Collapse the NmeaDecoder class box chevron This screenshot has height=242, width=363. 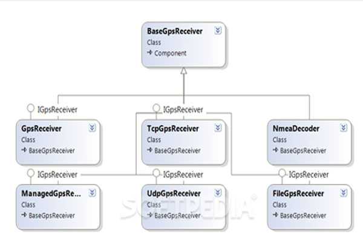pyautogui.click(x=343, y=128)
